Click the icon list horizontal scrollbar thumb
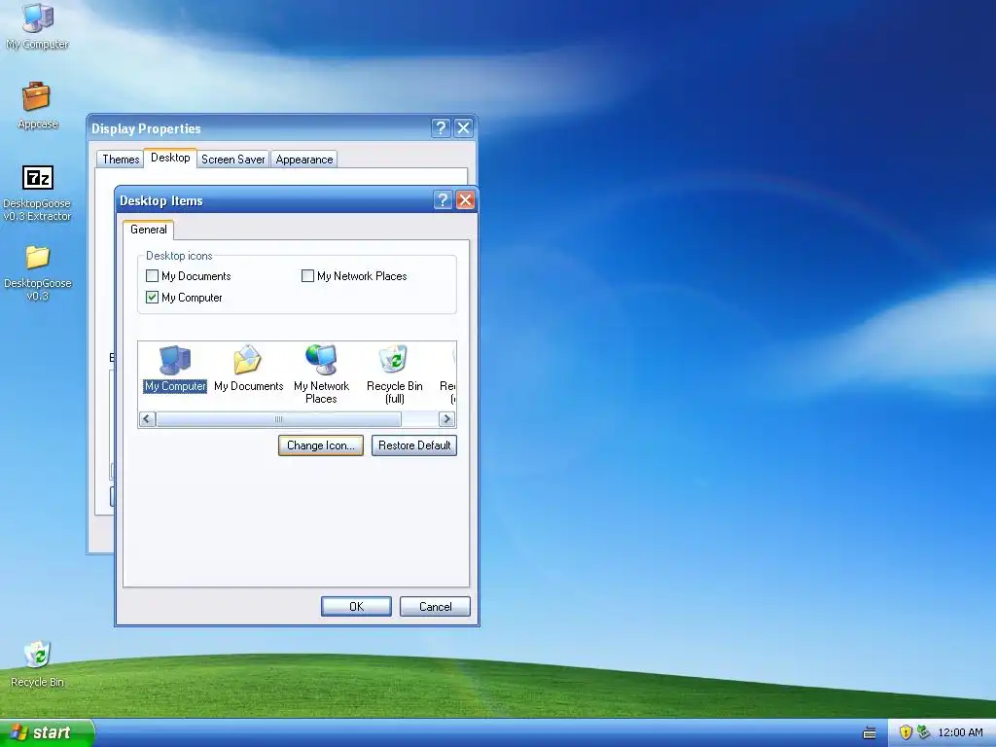Screen dimensions: 996x747 pyautogui.click(x=279, y=419)
